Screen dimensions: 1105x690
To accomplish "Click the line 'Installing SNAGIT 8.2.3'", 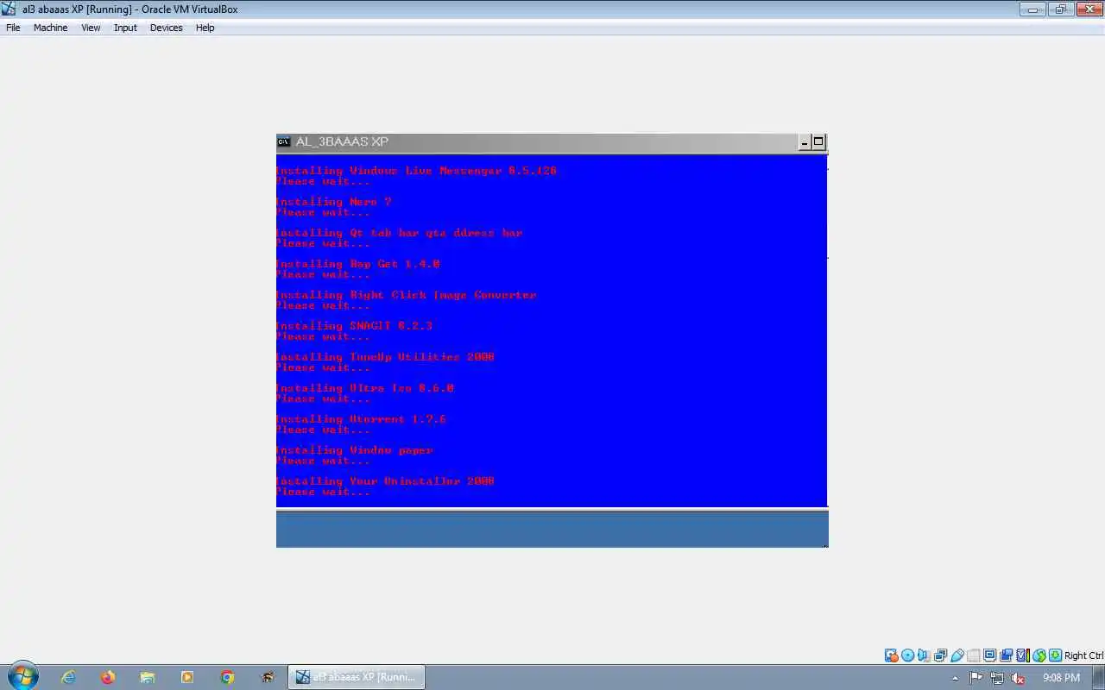I will (354, 326).
